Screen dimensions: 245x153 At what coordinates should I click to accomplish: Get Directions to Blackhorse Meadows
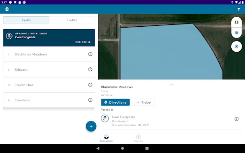coord(115,103)
